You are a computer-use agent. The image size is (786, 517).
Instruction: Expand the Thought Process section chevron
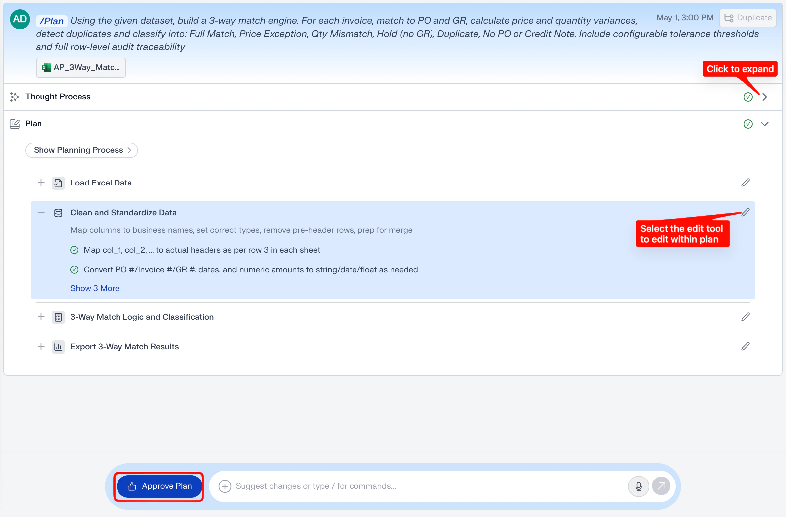765,97
